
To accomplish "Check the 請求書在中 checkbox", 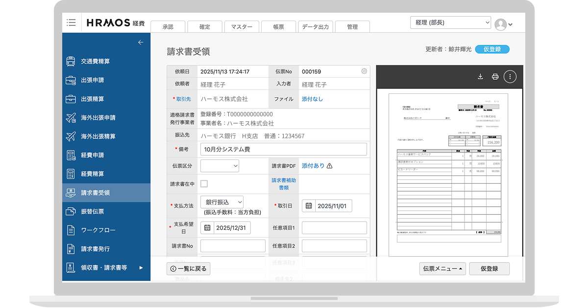I will click(203, 184).
